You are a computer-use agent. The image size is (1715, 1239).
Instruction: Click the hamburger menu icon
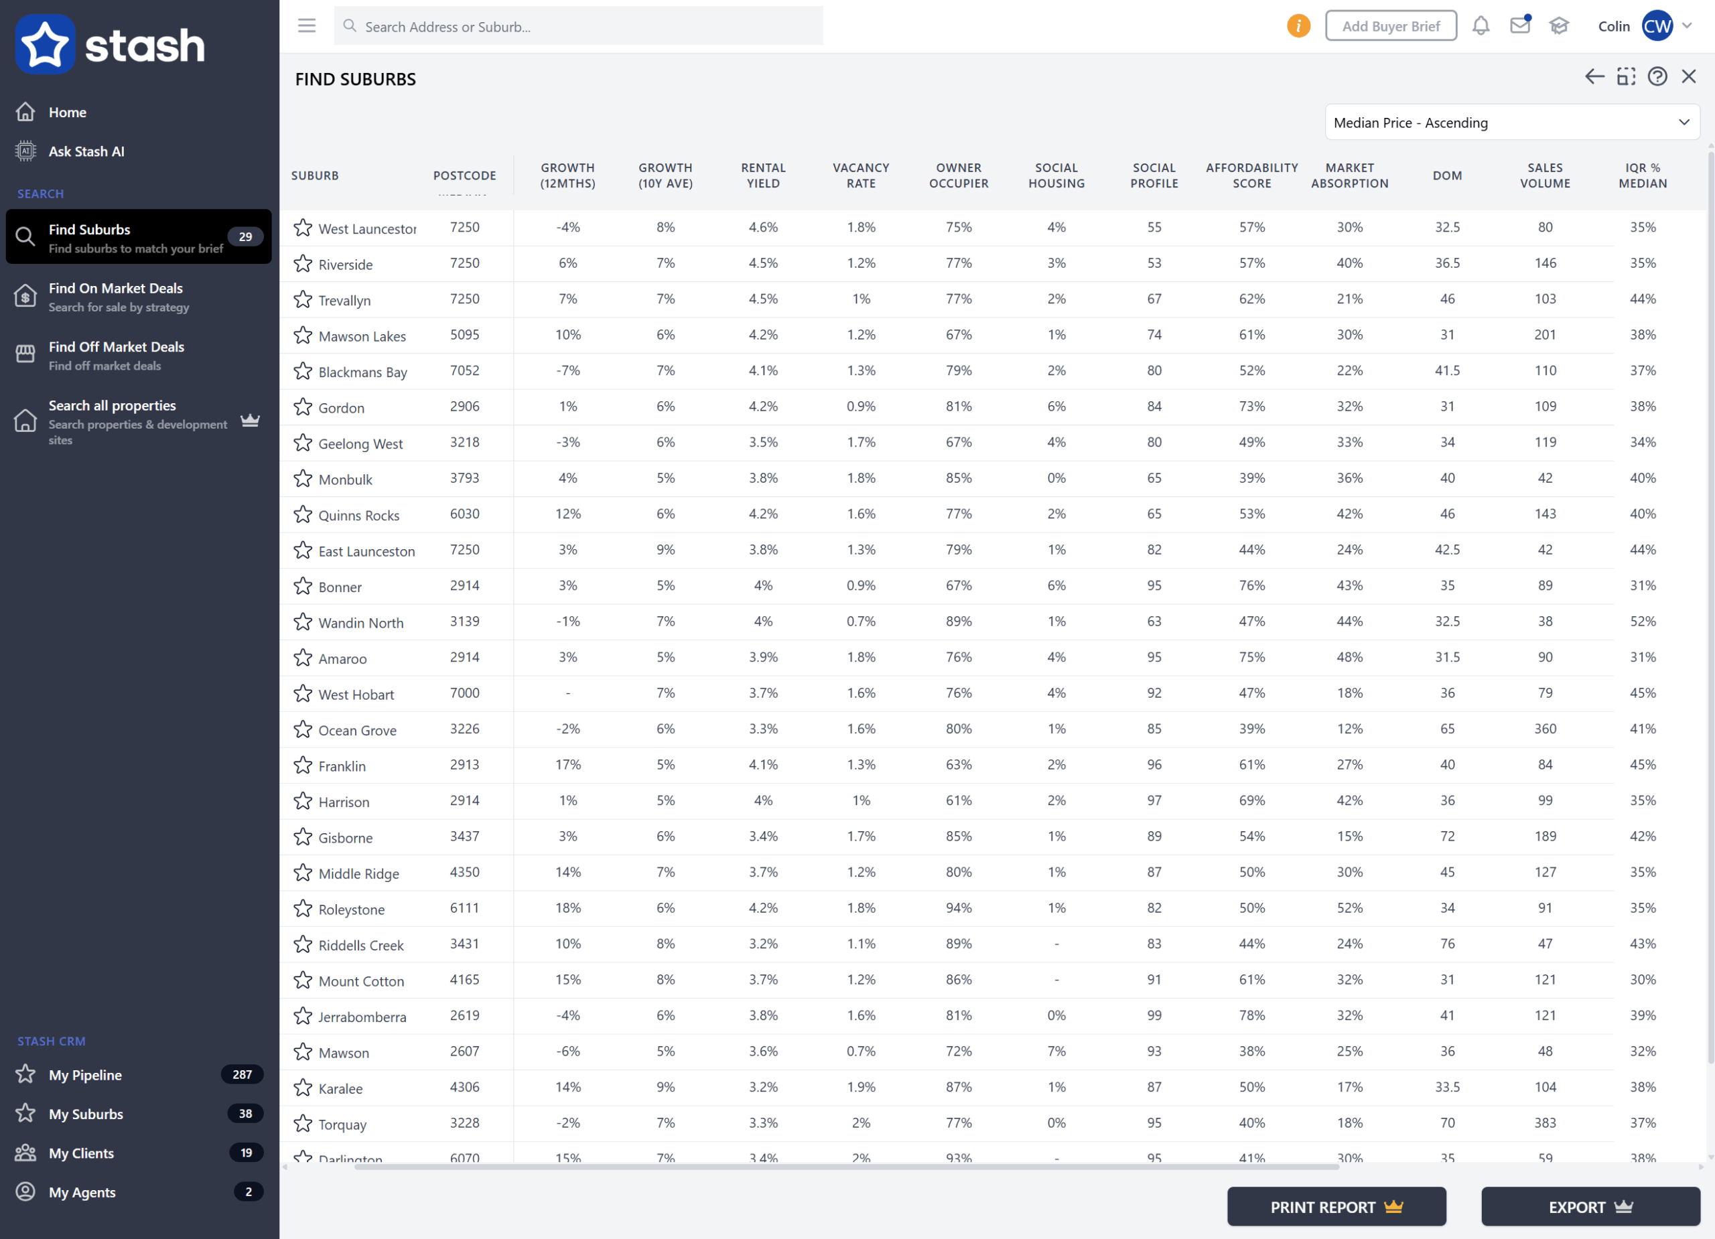pos(306,25)
